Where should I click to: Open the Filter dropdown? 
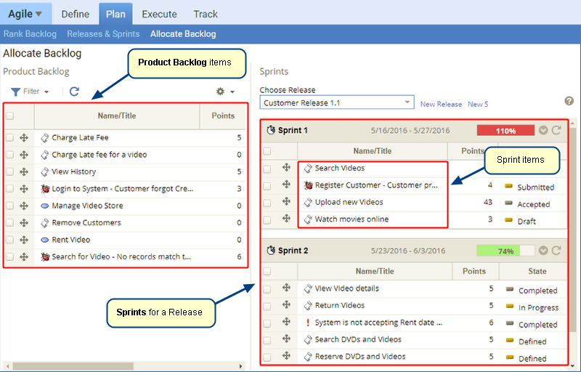click(x=30, y=92)
